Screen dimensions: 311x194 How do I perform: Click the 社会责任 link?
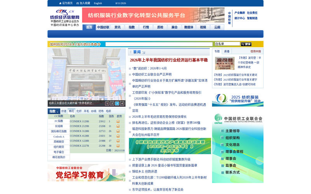tap(252, 13)
